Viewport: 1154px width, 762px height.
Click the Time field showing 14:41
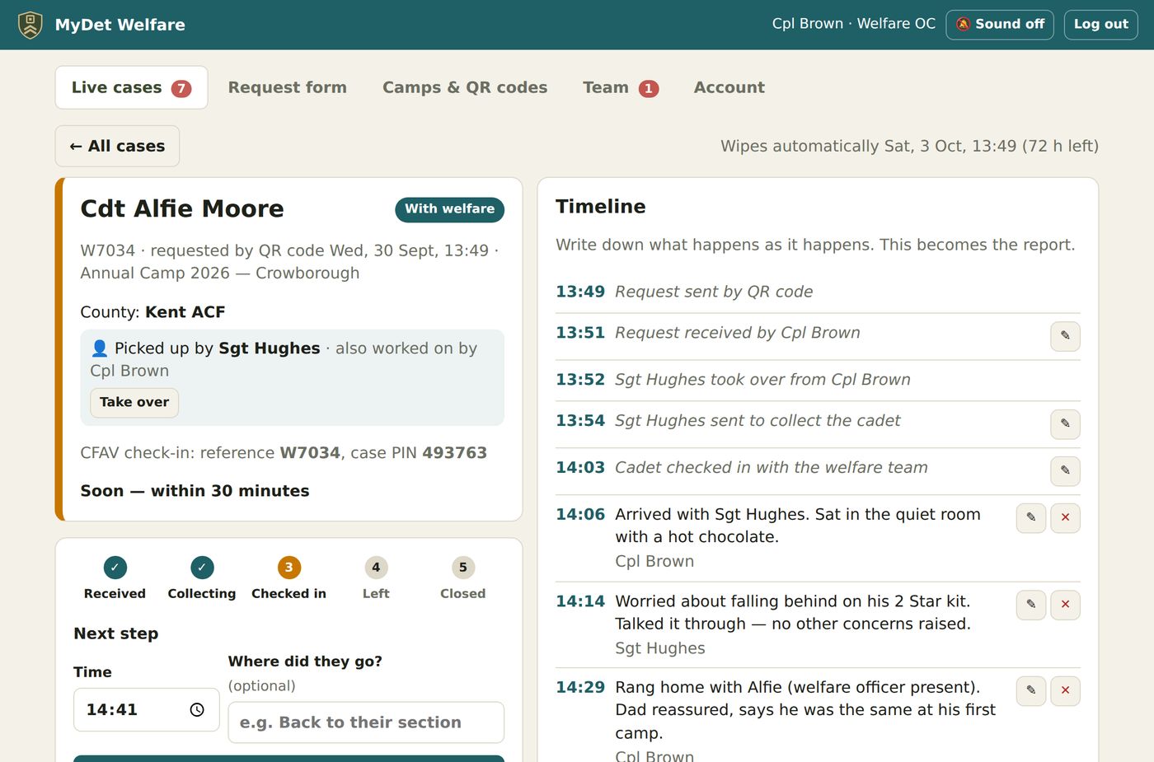click(147, 710)
